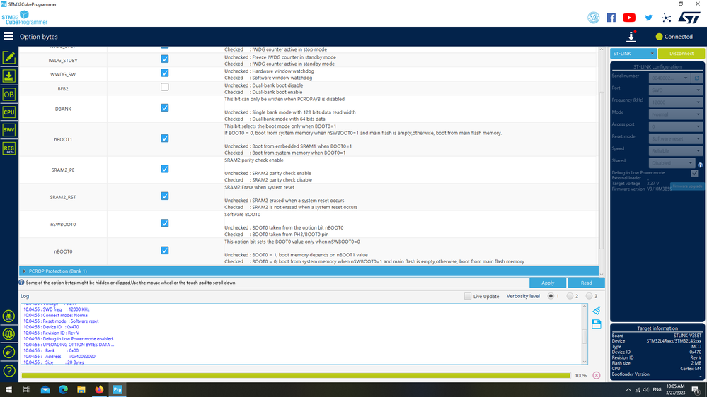Image resolution: width=707 pixels, height=397 pixels.
Task: Open the Shared dropdown
Action: pos(672,163)
